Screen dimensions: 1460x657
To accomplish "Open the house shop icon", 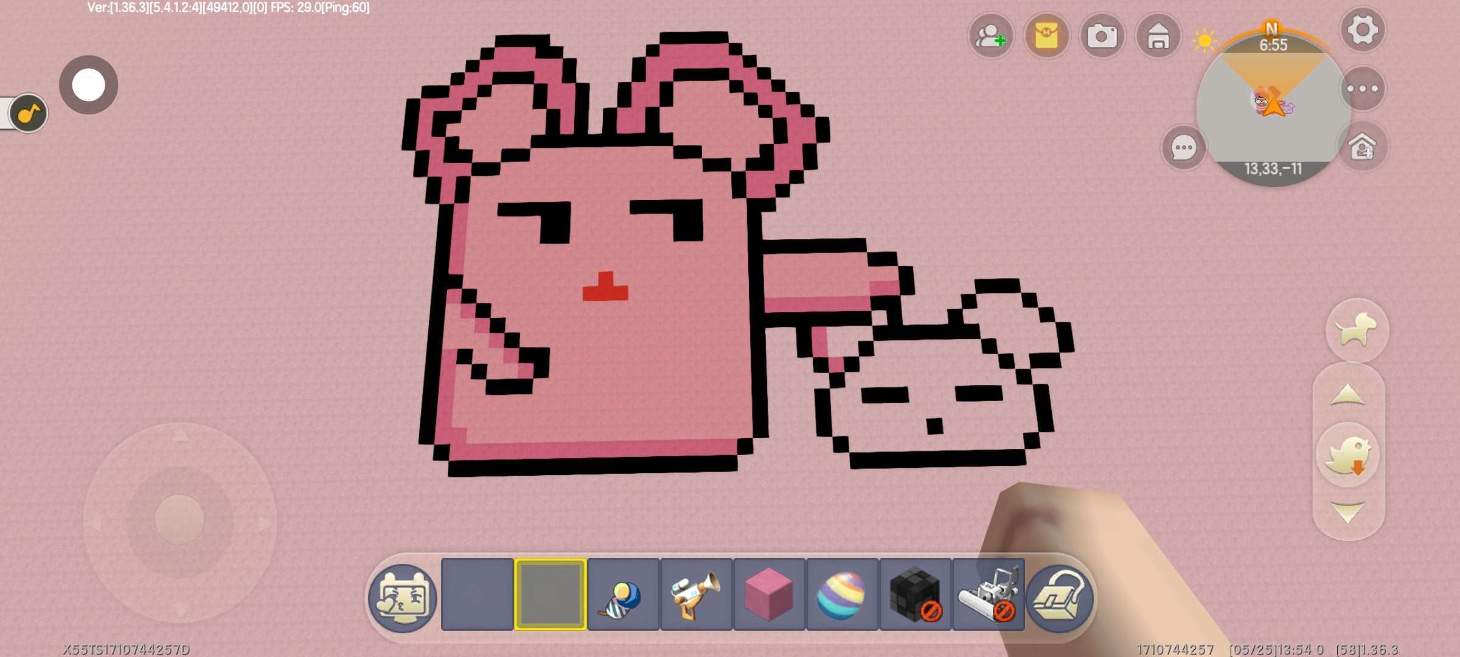I will click(1158, 36).
